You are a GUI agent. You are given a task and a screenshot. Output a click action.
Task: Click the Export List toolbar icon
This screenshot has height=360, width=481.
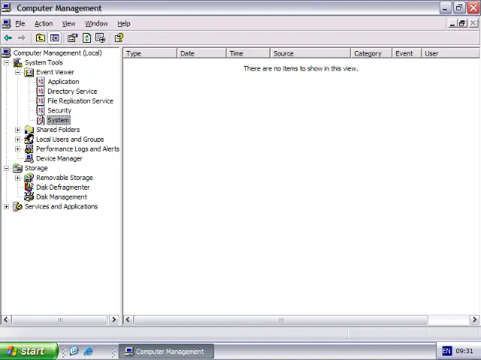click(x=100, y=38)
